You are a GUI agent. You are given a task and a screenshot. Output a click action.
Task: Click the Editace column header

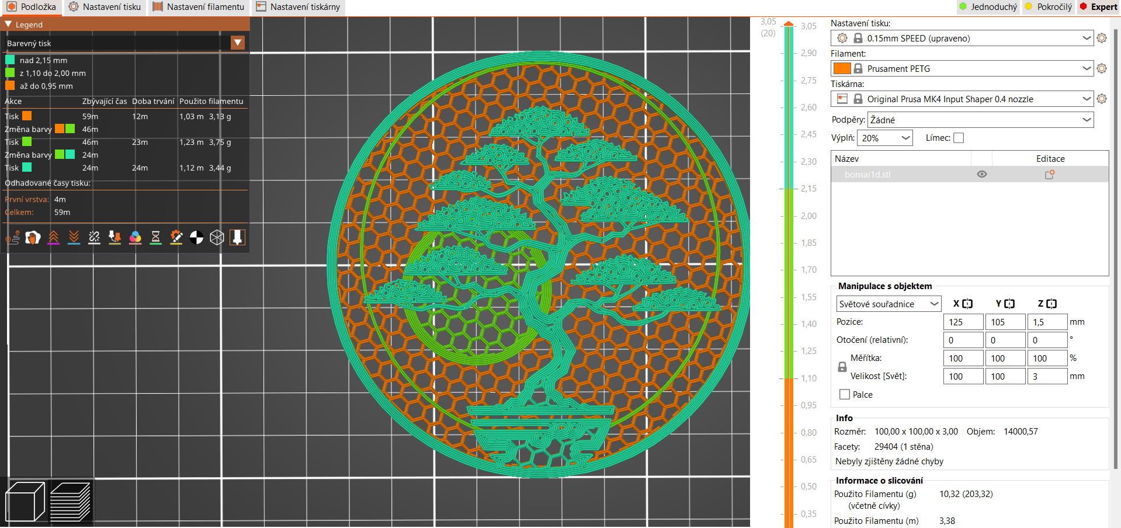click(x=1050, y=158)
